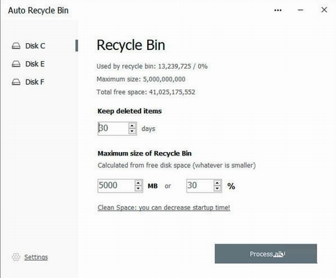This screenshot has width=336, height=278.
Task: Click the Disk F drive icon
Action: 16,82
